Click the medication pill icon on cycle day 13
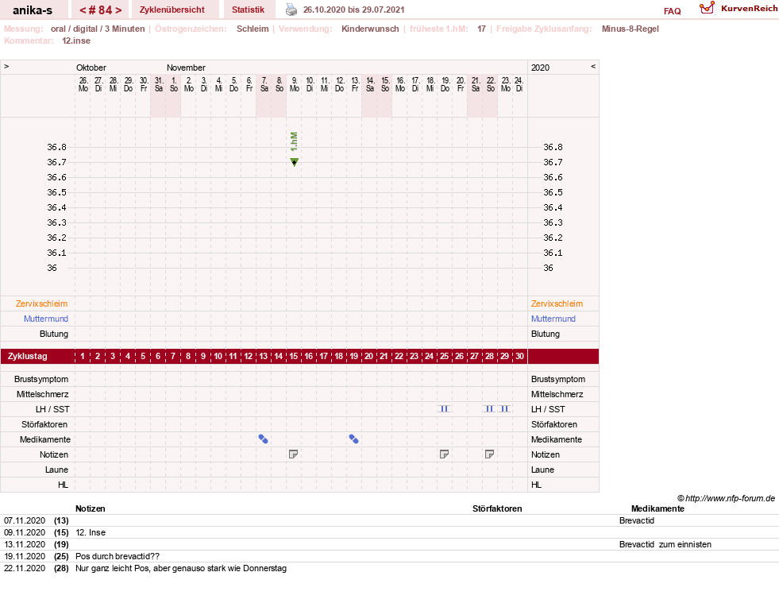This screenshot has height=603, width=779. tap(264, 439)
